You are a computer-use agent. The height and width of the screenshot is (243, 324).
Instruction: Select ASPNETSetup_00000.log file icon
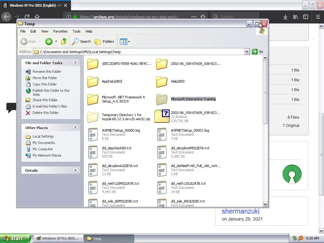93,134
